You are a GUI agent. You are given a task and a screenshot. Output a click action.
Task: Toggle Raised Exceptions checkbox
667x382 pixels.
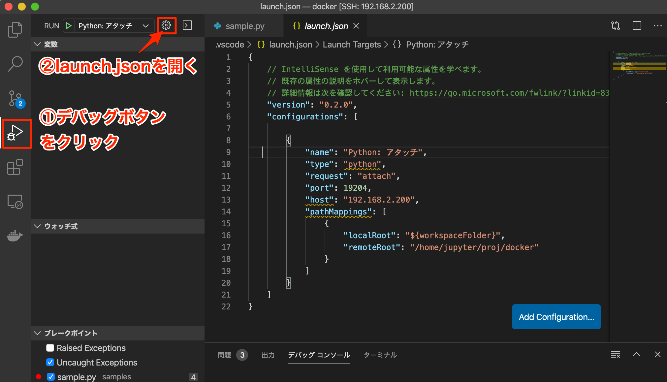(x=51, y=347)
